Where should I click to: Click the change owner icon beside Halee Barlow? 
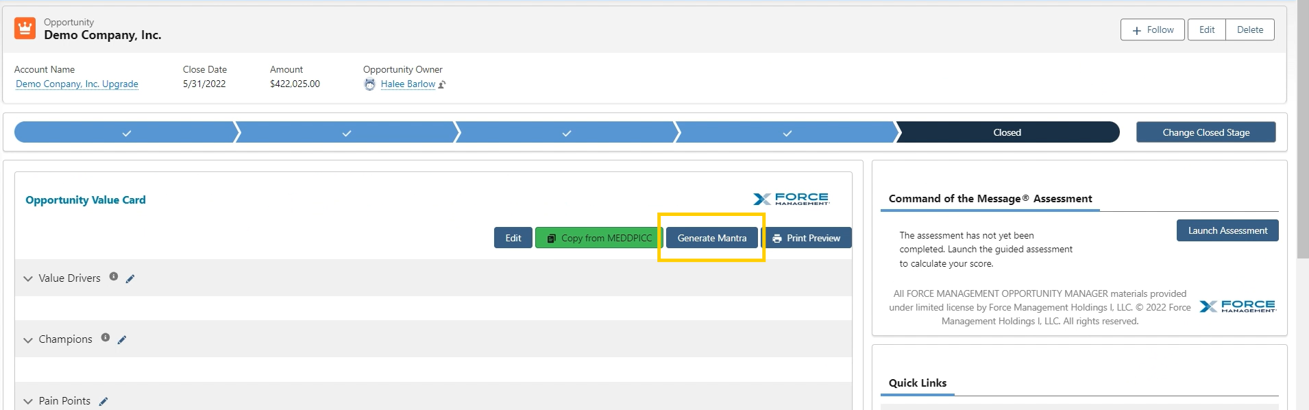click(442, 84)
